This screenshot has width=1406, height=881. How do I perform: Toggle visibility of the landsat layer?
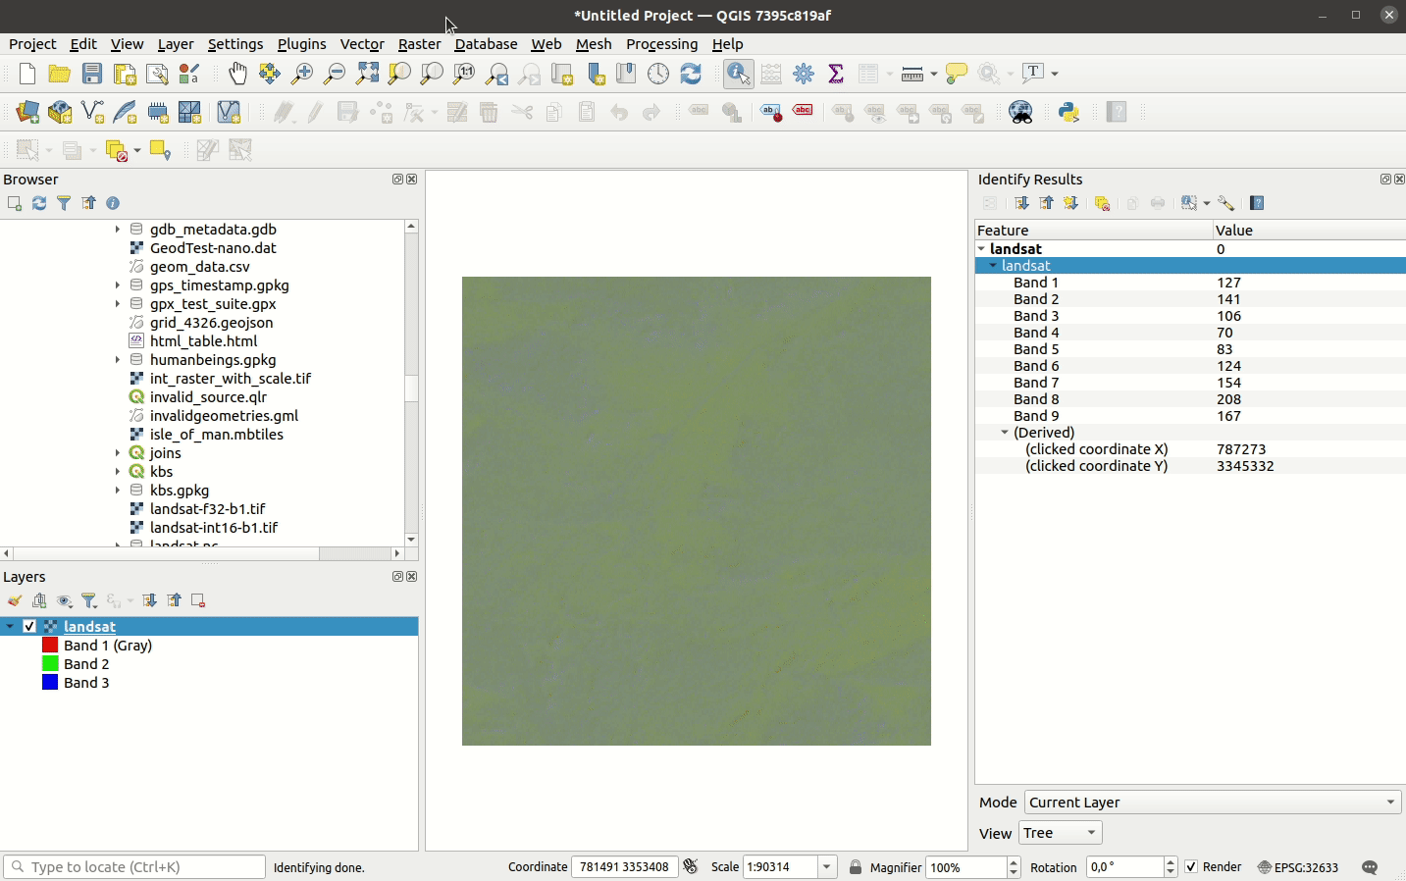(29, 626)
